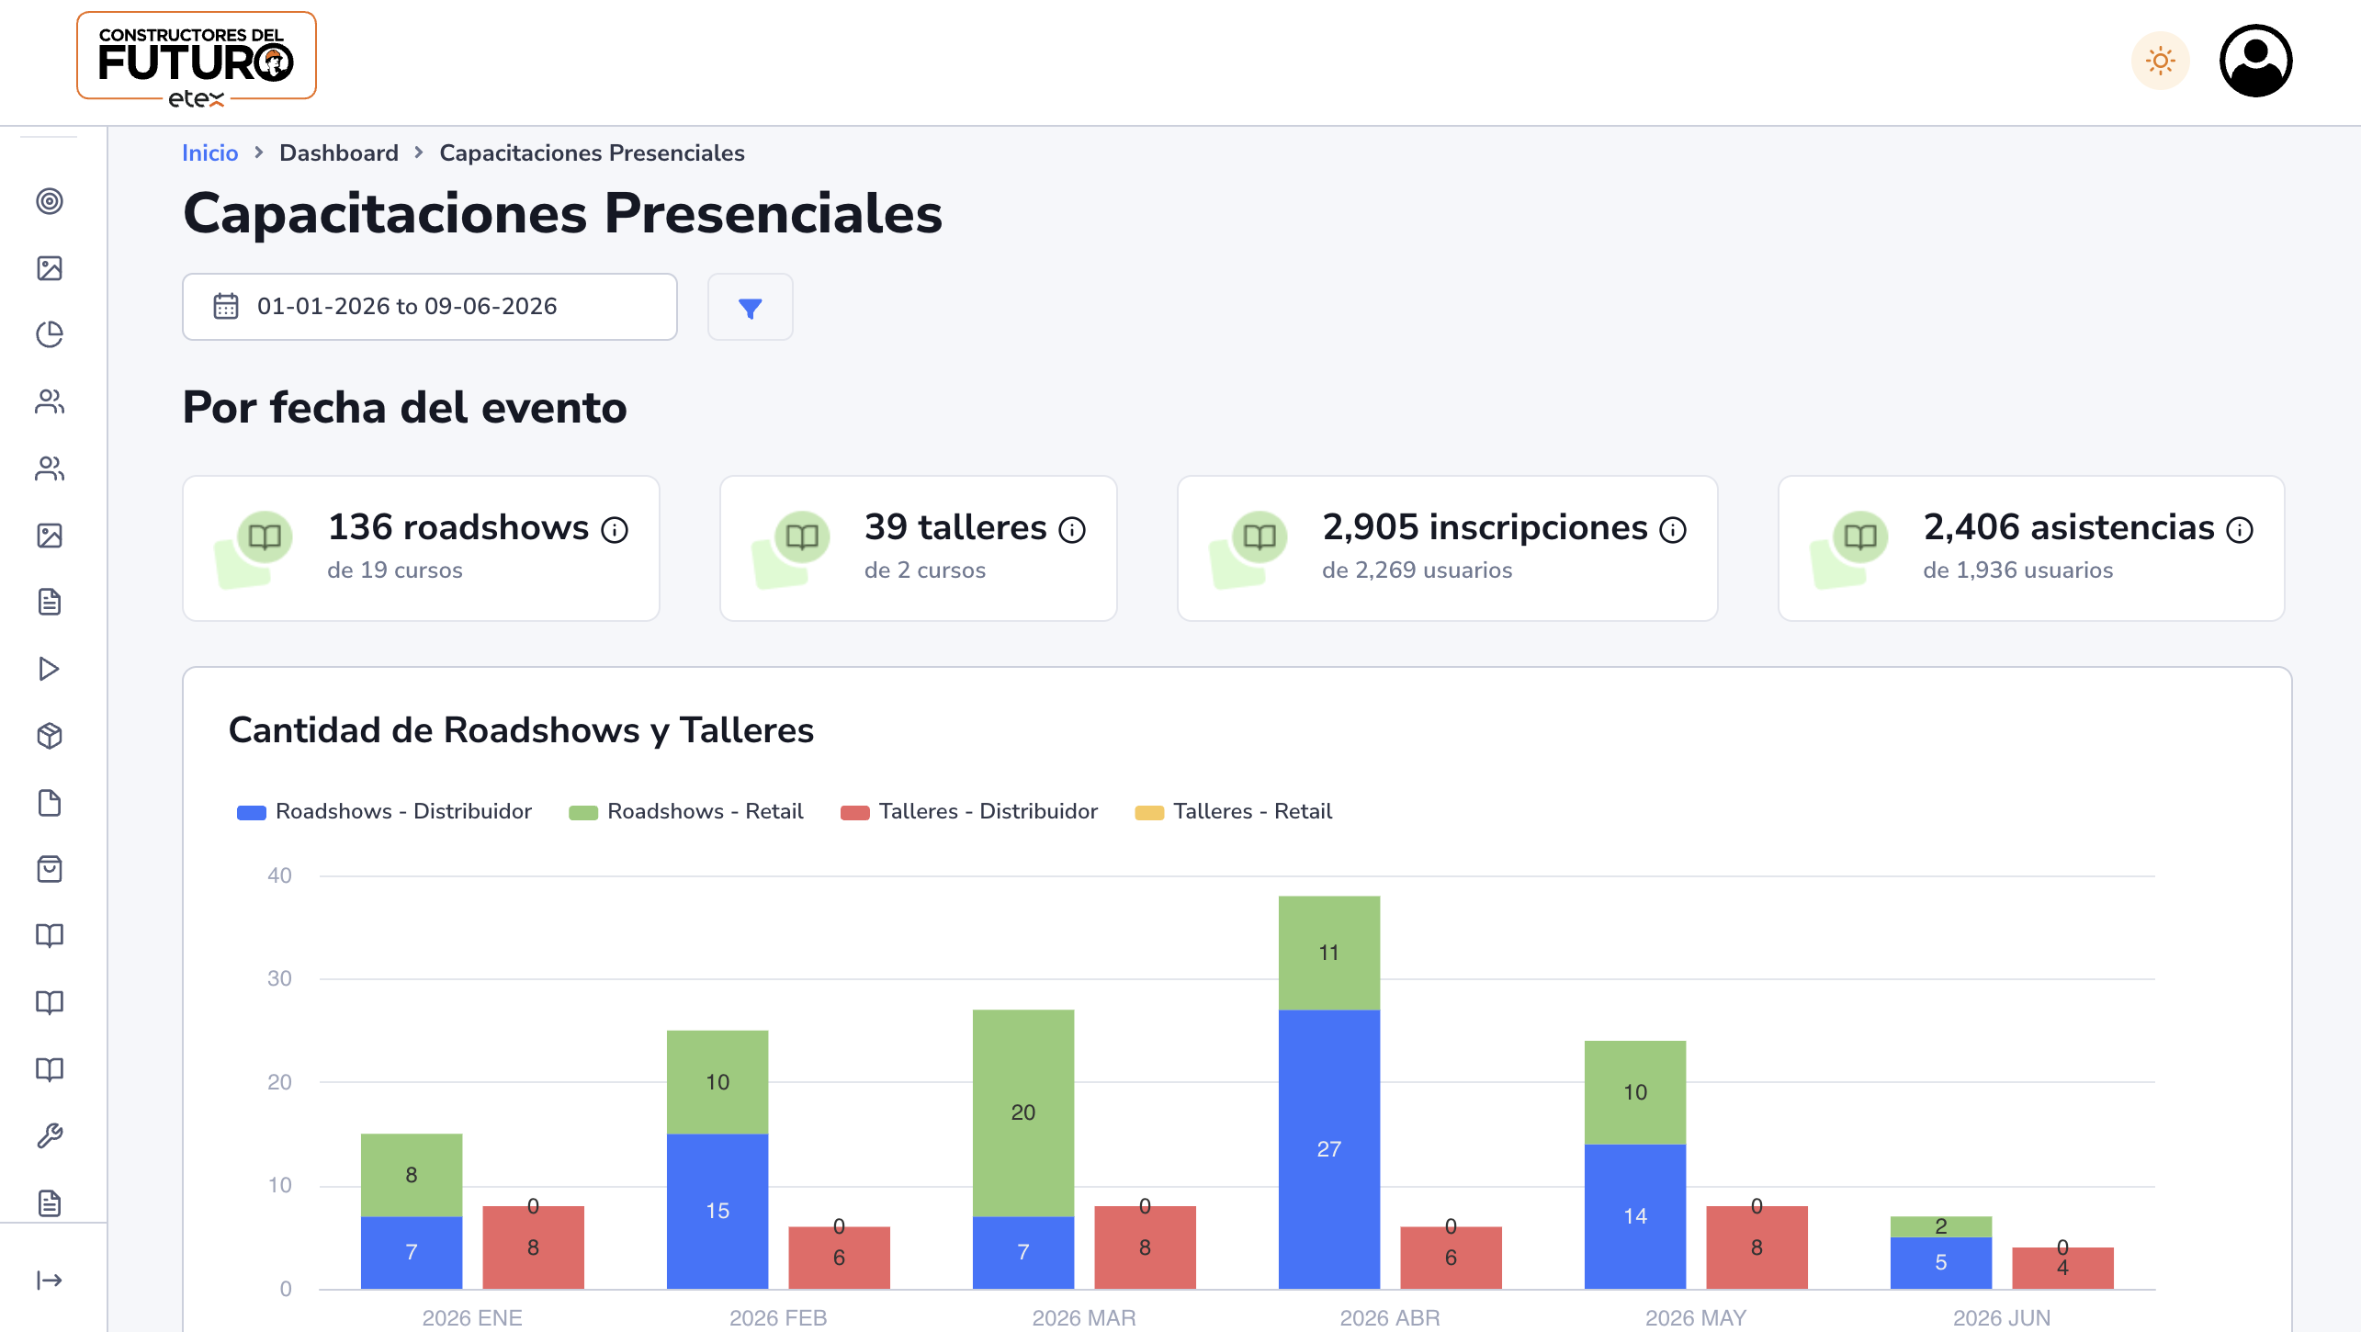Click the date range field 01-01-2026 to 09-06-2026
The height and width of the screenshot is (1332, 2361).
pos(430,307)
